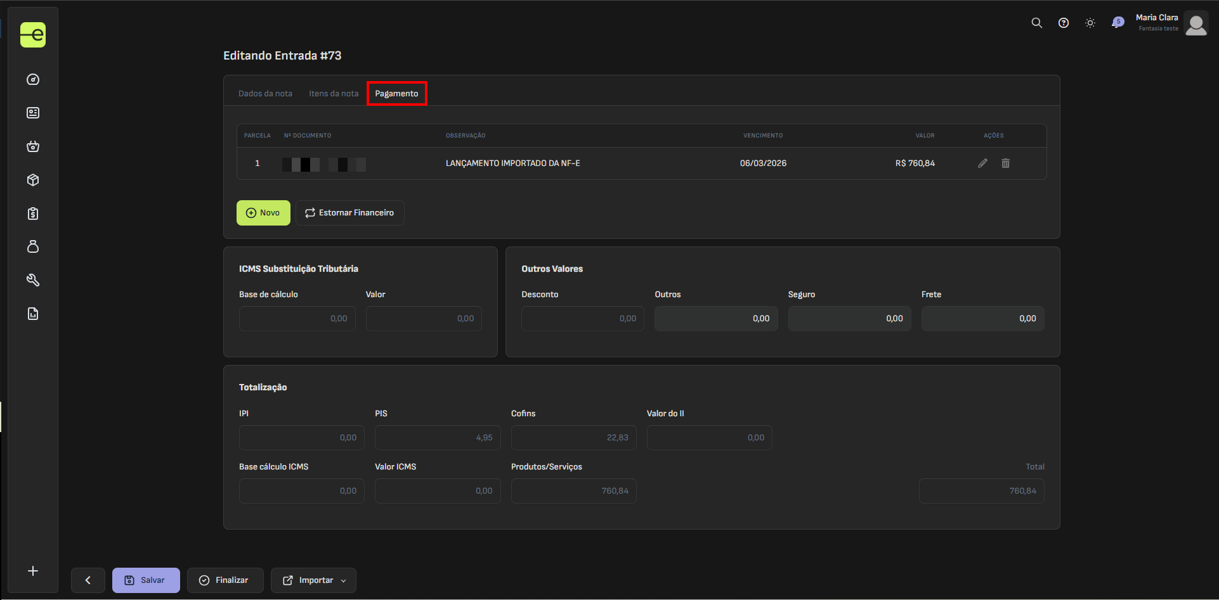
Task: Open the wrench tools icon in sidebar
Action: point(33,280)
